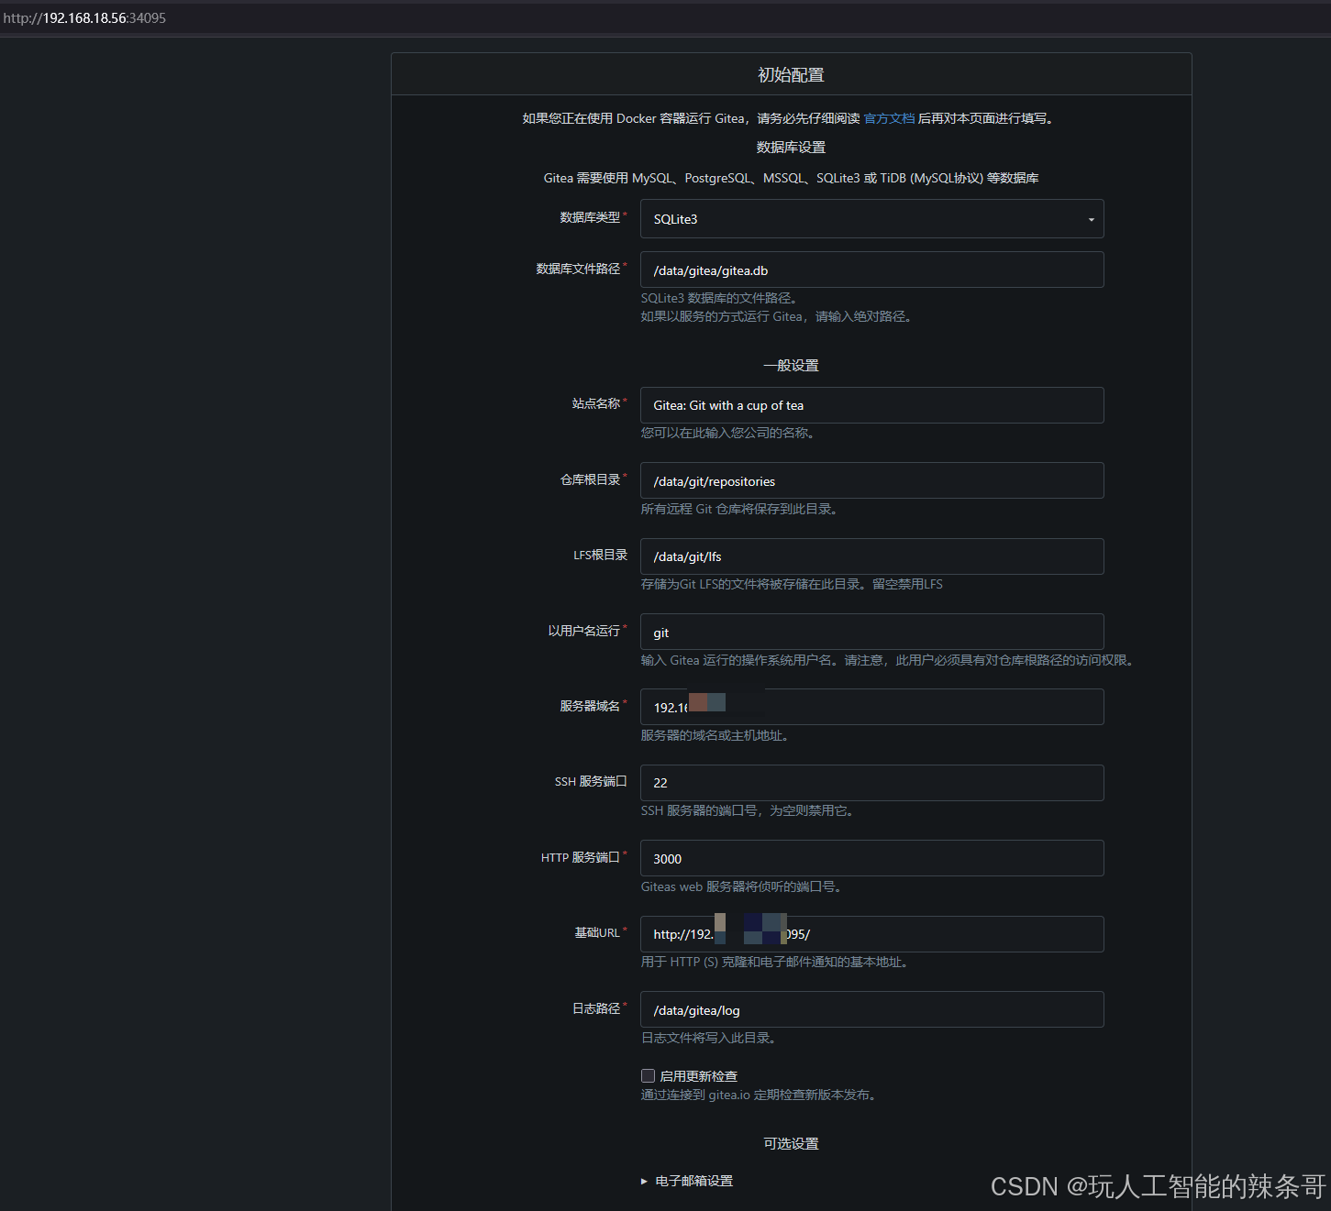
Task: Click the 一般设置 section heading
Action: coord(791,365)
